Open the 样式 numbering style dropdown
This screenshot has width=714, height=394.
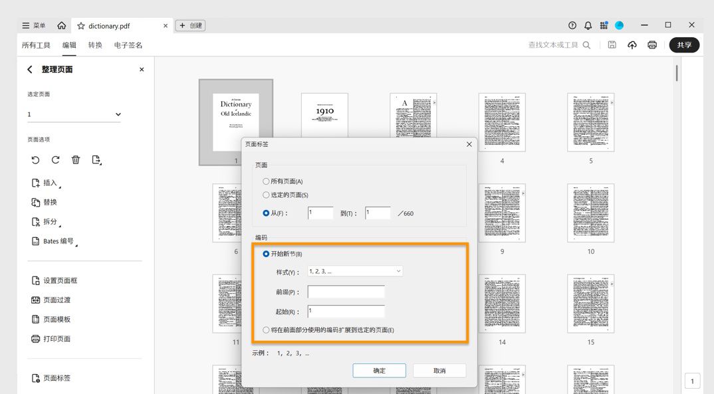354,270
